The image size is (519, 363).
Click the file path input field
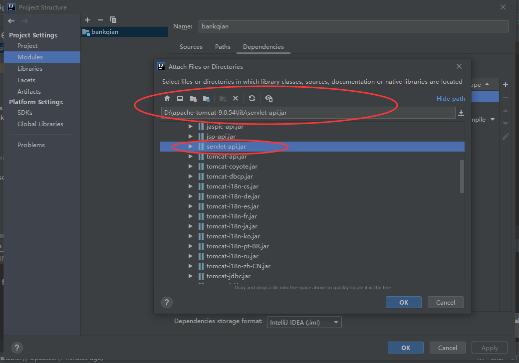point(308,113)
